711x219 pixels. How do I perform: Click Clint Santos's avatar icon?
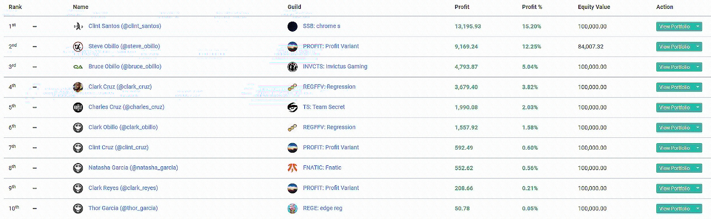pyautogui.click(x=78, y=27)
